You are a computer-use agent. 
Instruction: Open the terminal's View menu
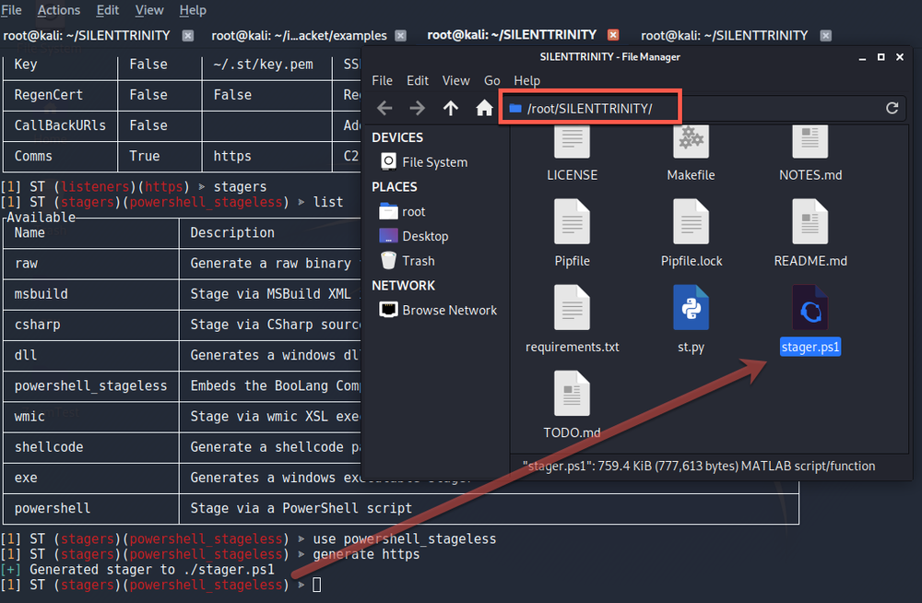(x=149, y=10)
